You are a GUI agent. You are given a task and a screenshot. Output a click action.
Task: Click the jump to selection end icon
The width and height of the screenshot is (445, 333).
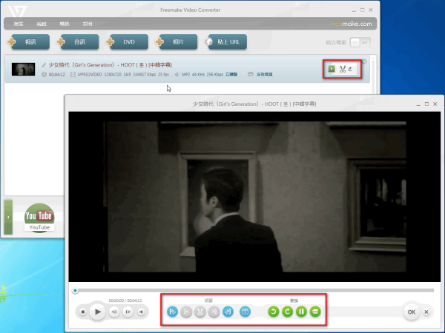coord(214,312)
